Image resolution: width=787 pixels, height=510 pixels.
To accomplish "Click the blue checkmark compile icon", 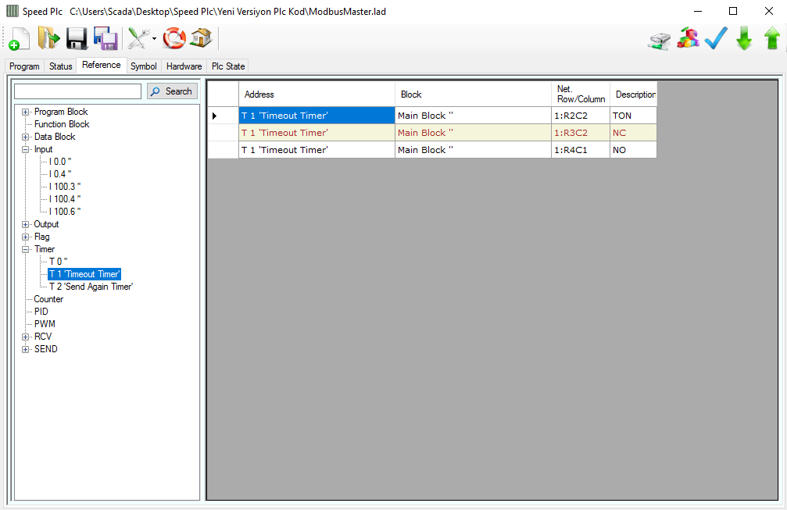I will click(716, 38).
